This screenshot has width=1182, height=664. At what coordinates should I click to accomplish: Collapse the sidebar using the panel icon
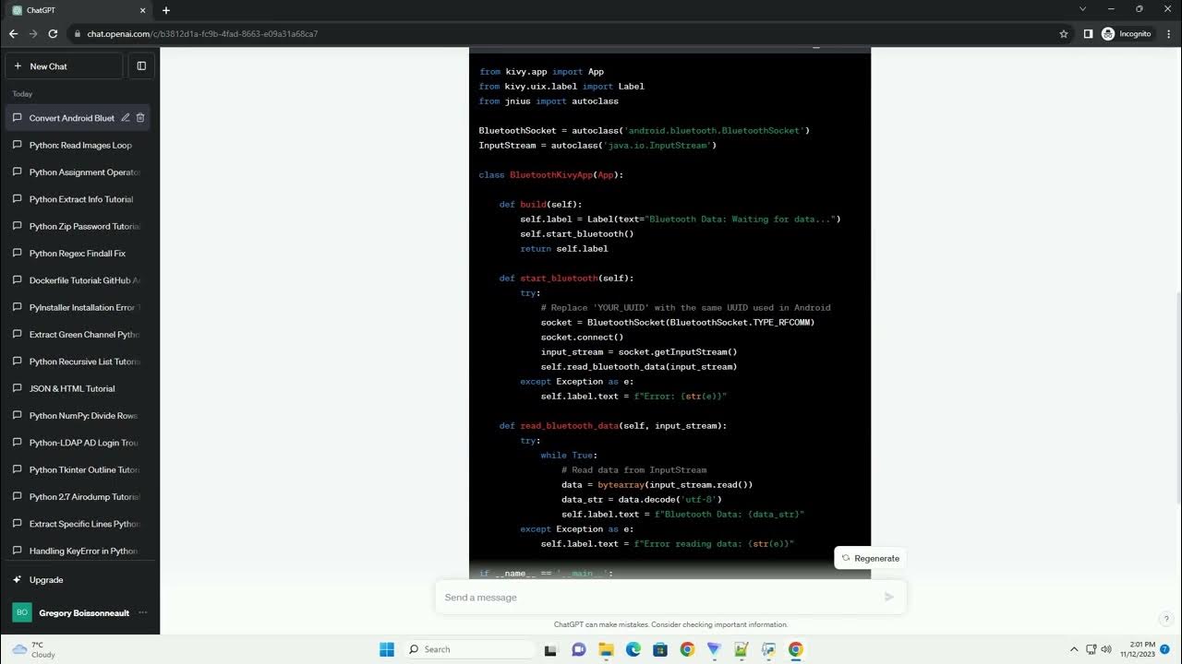pyautogui.click(x=141, y=66)
